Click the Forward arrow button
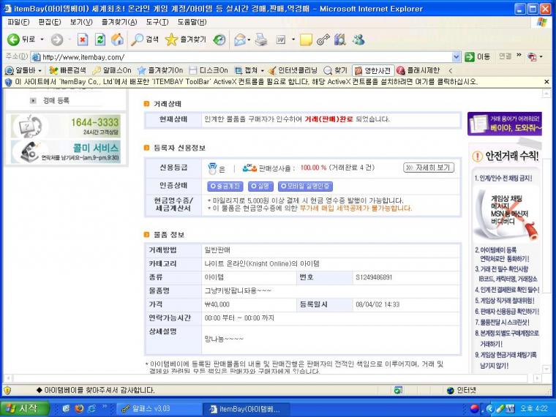Image resolution: width=556 pixels, height=417 pixels. point(57,40)
